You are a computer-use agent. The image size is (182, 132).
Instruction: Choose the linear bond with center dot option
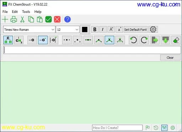coord(88,40)
